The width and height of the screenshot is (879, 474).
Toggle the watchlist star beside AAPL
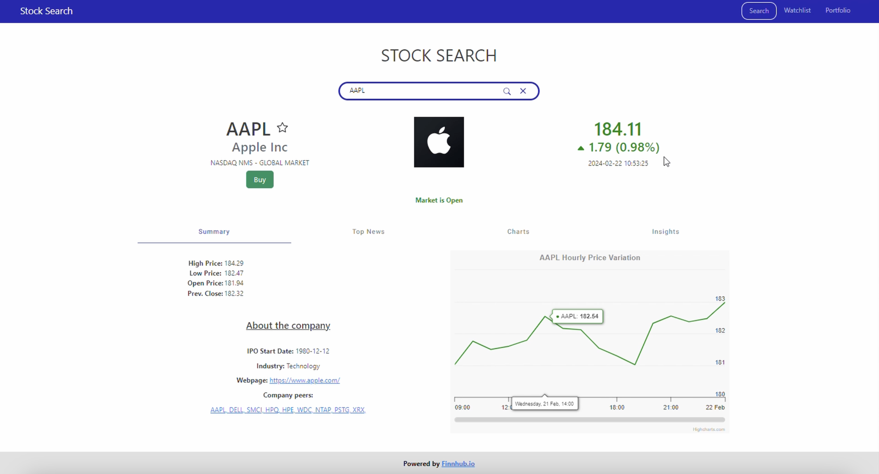282,128
